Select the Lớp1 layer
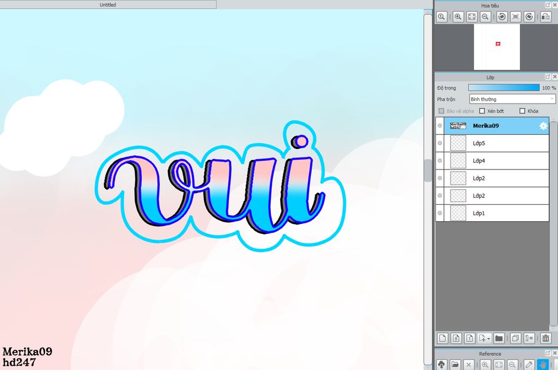 [493, 213]
